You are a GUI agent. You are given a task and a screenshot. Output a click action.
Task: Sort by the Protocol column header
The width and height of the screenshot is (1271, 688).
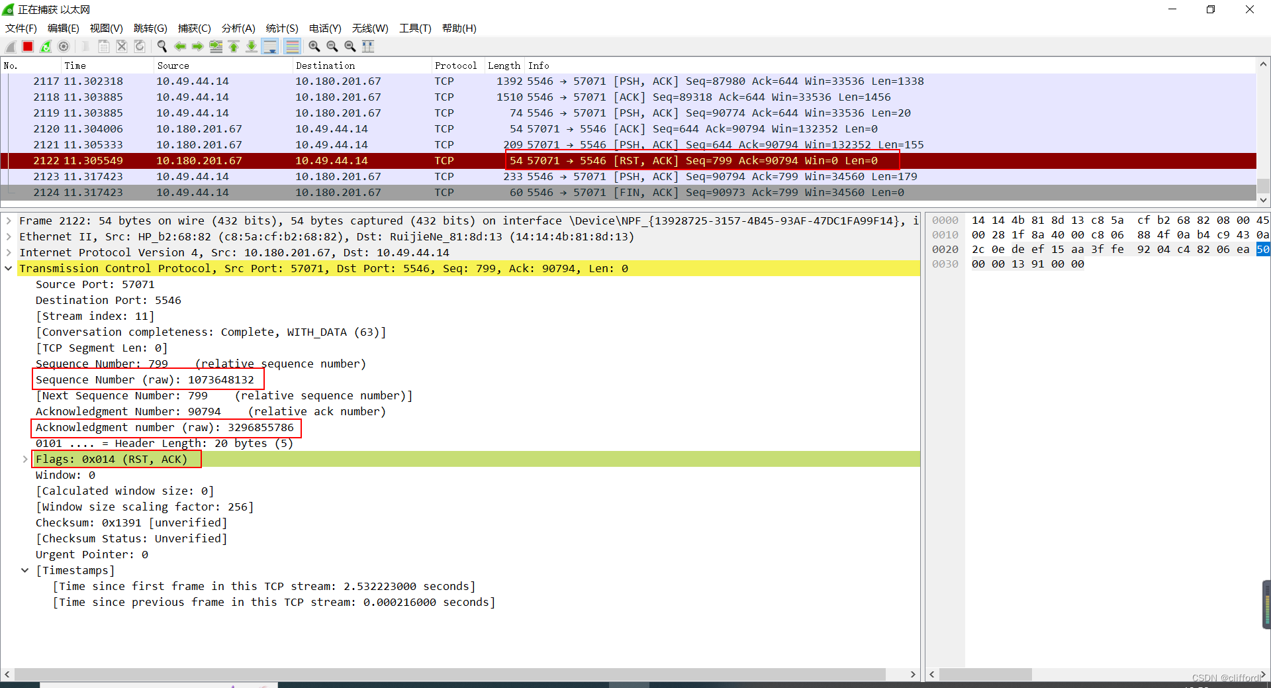point(457,66)
